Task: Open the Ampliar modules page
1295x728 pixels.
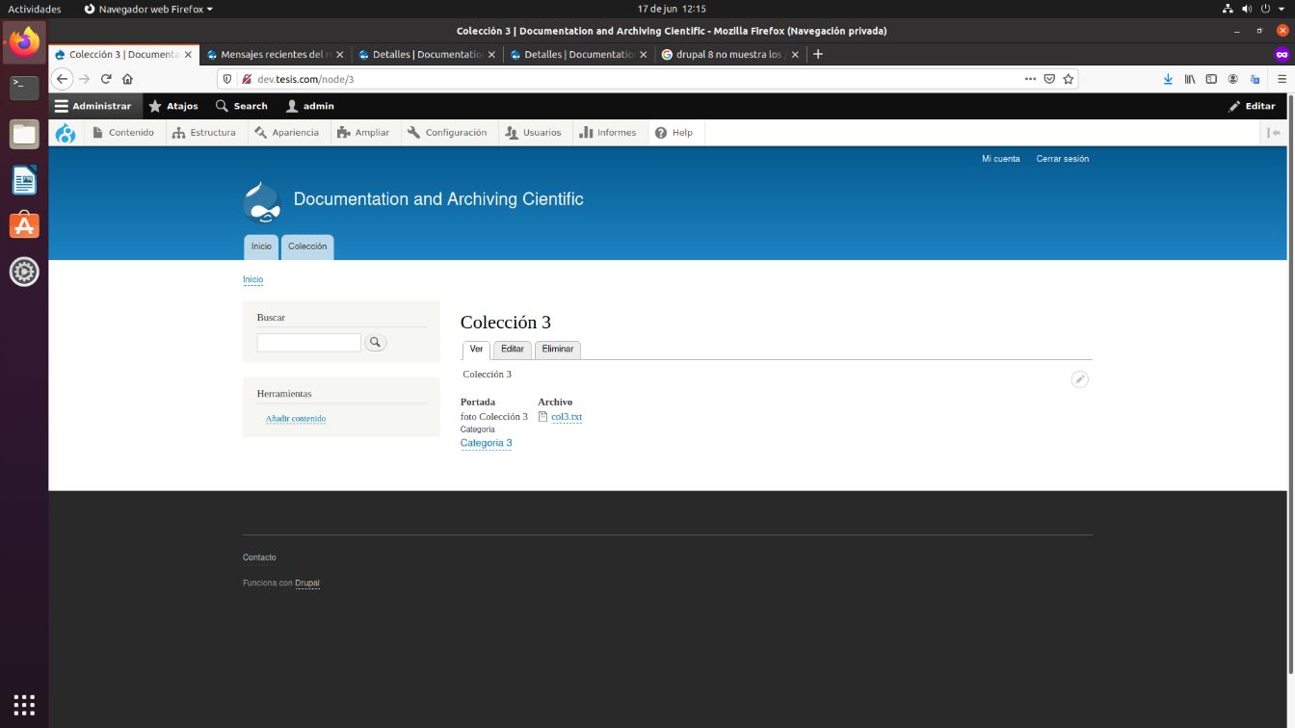Action: [364, 132]
